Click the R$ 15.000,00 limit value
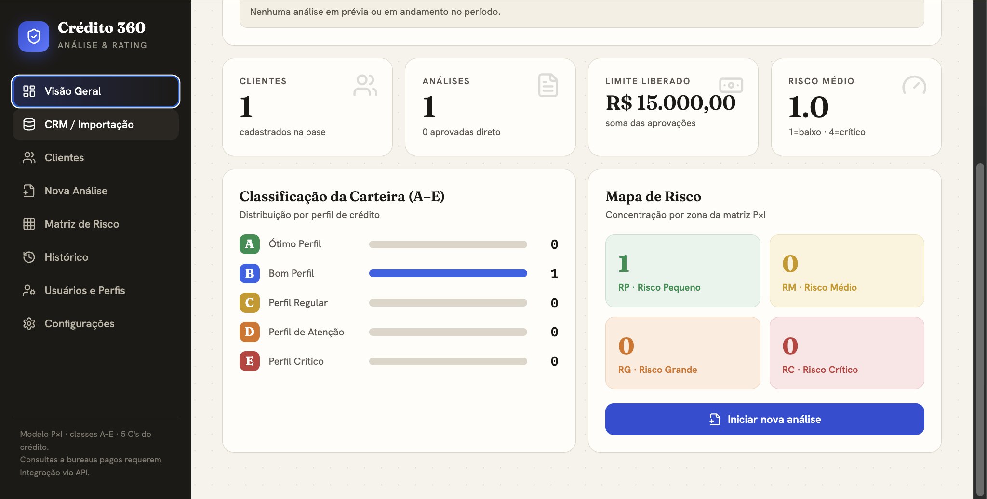 [x=670, y=102]
